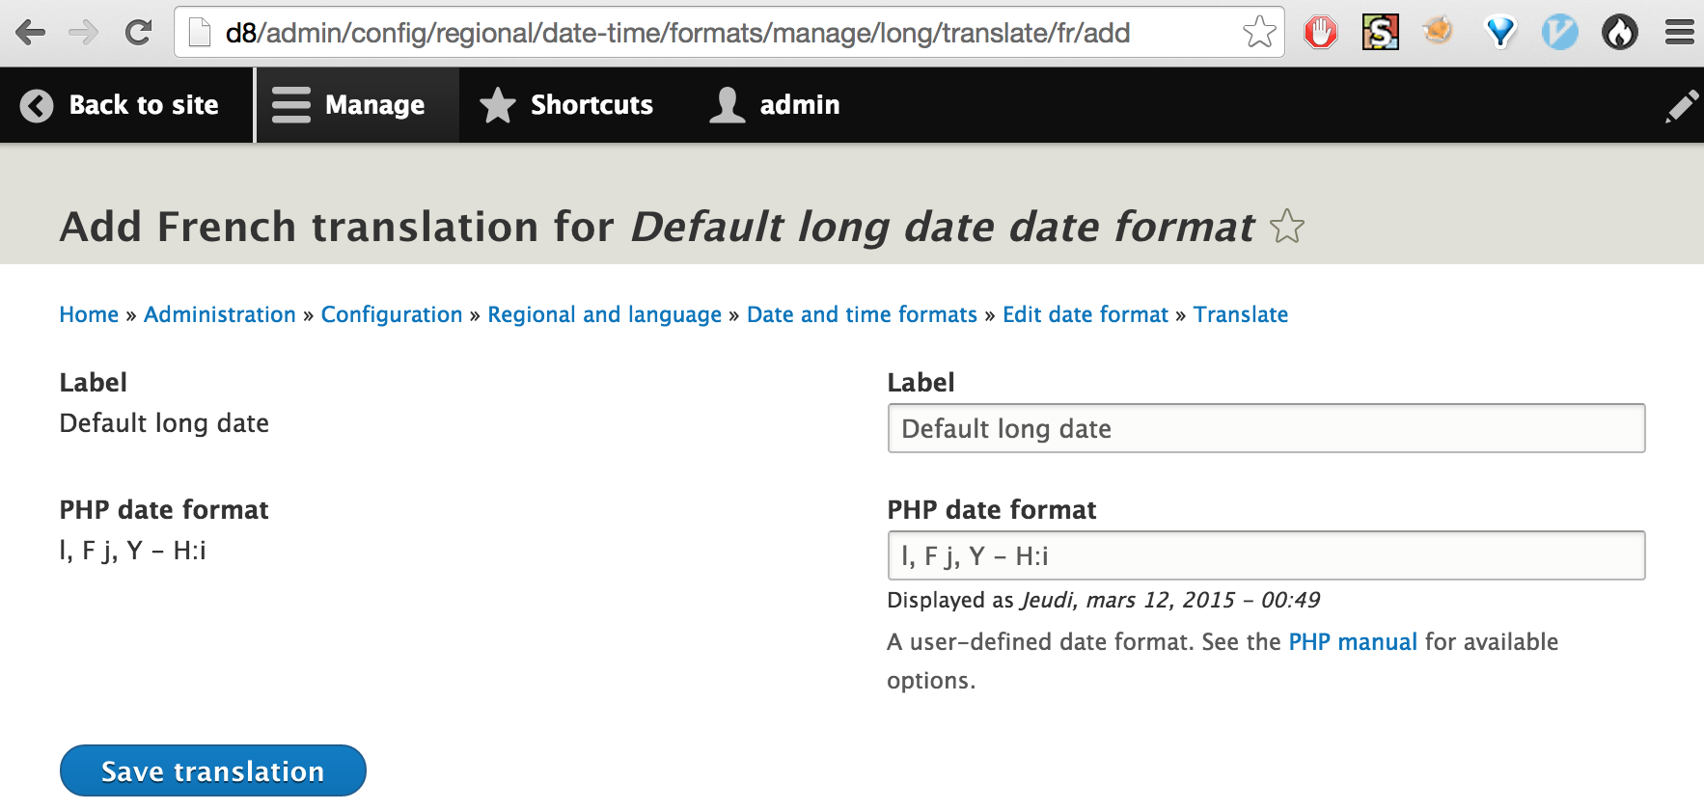Reload the page with the refresh icon
The height and width of the screenshot is (810, 1704).
(139, 33)
